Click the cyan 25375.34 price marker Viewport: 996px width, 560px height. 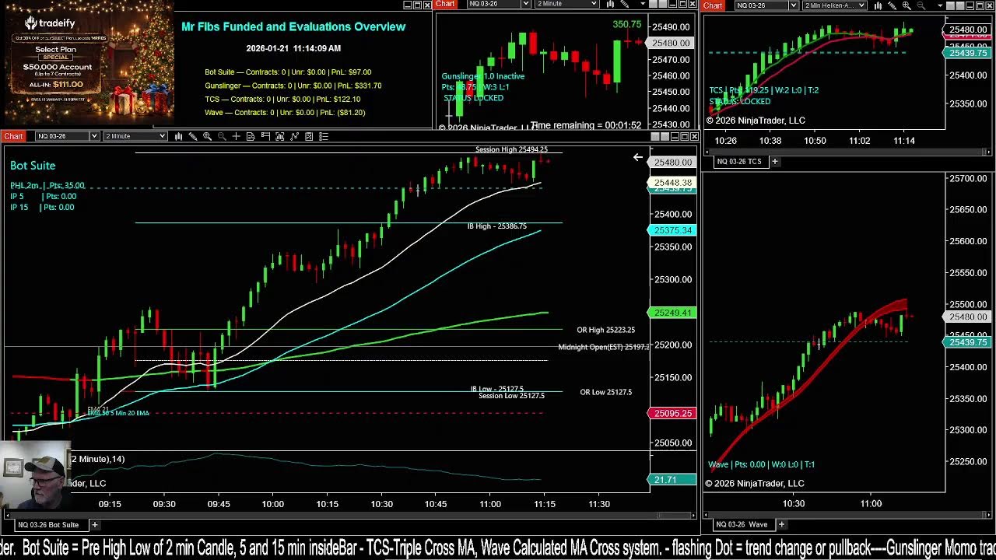672,230
